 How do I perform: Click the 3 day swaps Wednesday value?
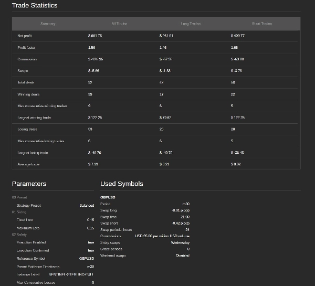point(180,242)
